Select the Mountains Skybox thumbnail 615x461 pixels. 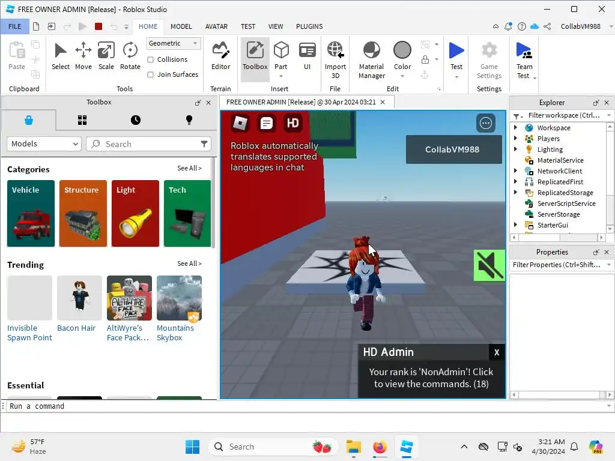[179, 298]
